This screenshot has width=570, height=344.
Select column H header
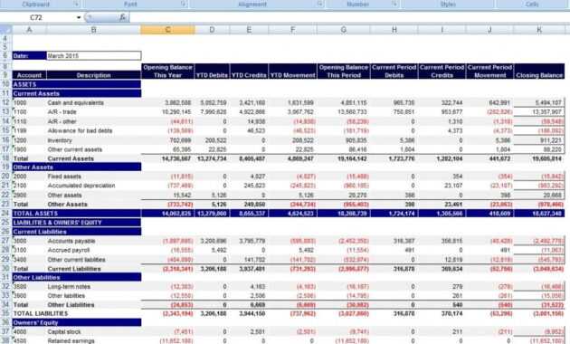[x=394, y=30]
